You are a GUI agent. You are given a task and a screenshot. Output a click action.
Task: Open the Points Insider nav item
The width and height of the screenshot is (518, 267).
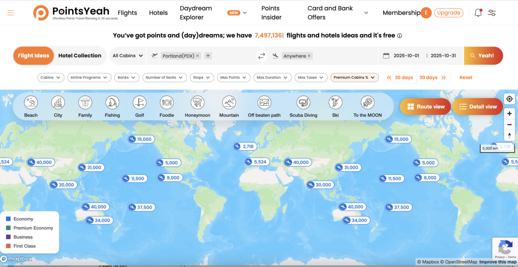(x=272, y=13)
